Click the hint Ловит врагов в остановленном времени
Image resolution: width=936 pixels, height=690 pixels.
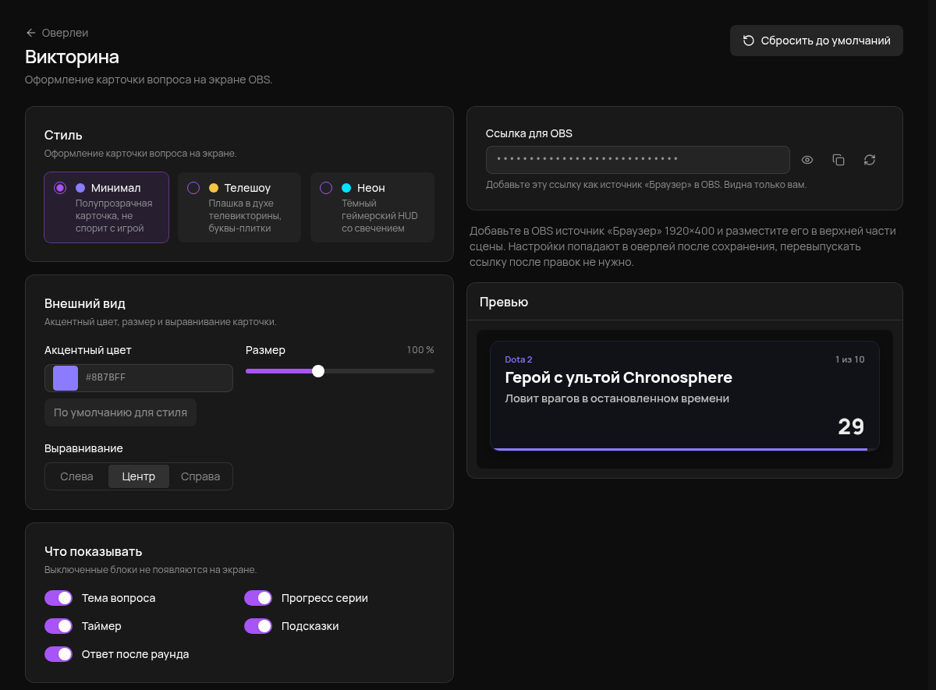617,398
